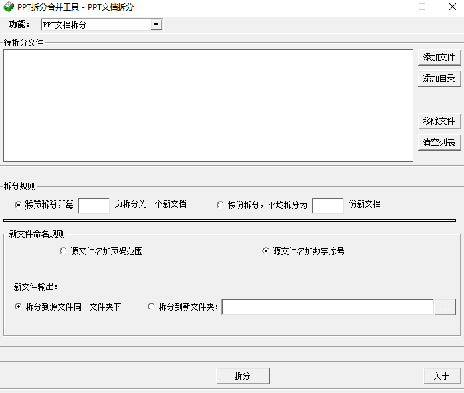The image size is (464, 393).
Task: Click the new folder path text field
Action: tap(327, 307)
